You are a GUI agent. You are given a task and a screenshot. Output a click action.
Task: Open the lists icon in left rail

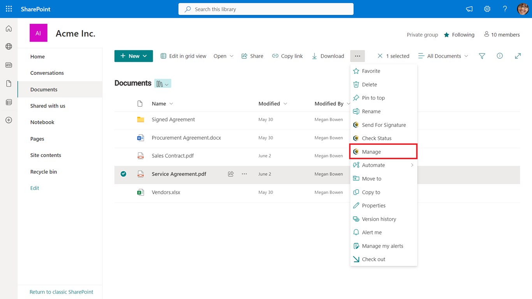click(x=9, y=102)
